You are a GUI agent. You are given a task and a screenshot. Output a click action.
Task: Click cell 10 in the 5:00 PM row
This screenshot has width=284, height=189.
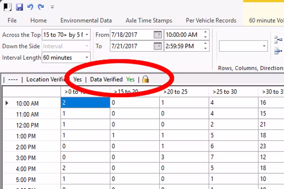click(x=271, y=179)
